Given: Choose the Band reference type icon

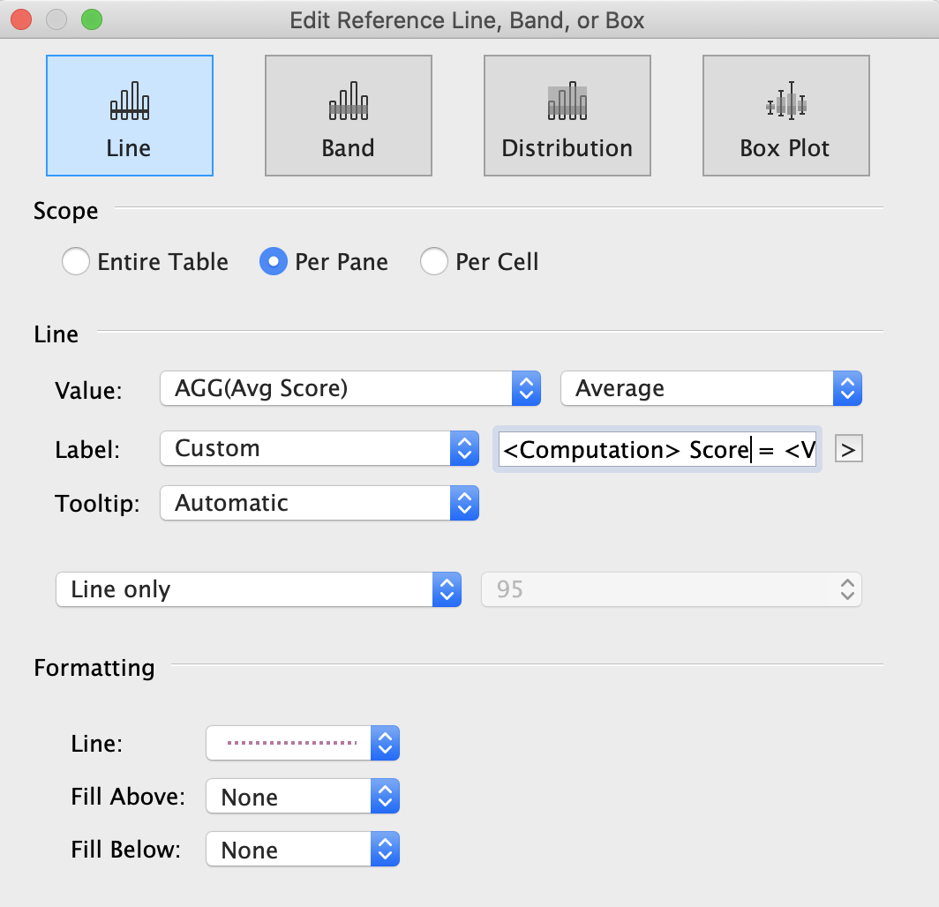Looking at the screenshot, I should coord(348,116).
